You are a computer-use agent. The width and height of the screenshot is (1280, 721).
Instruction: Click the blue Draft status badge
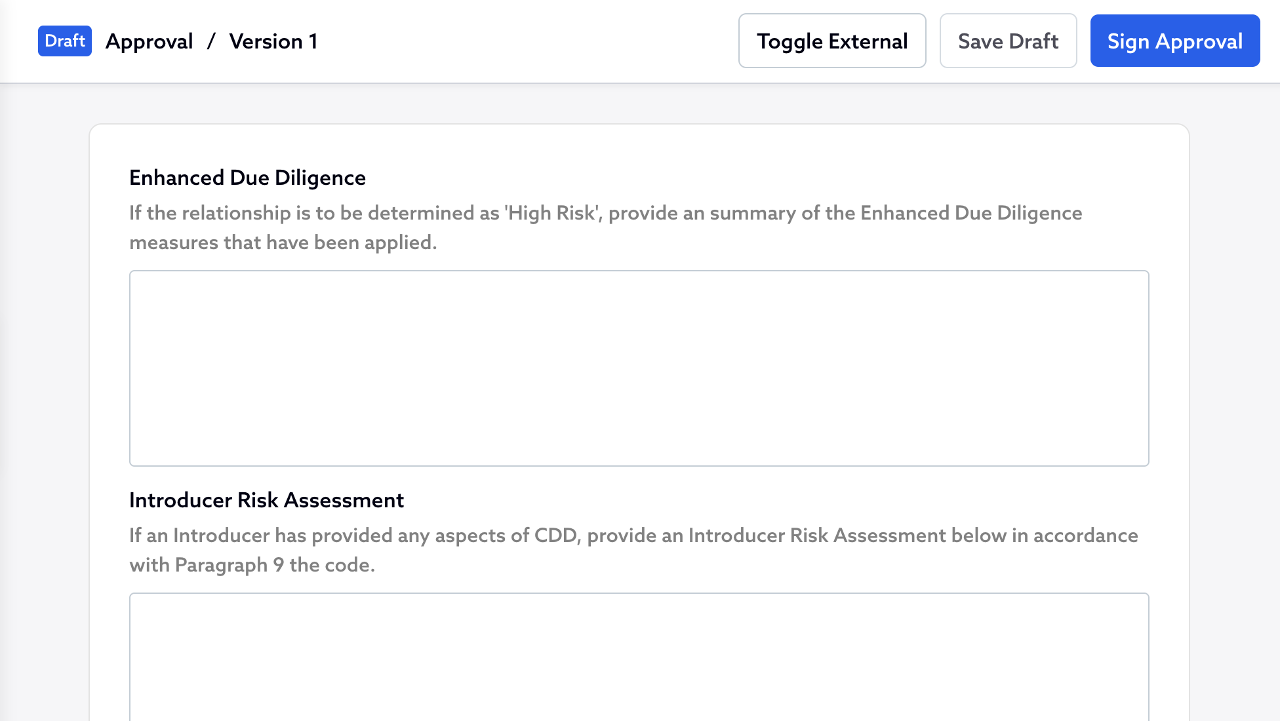[65, 41]
